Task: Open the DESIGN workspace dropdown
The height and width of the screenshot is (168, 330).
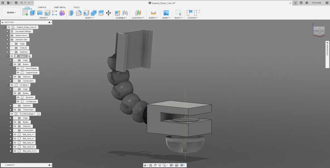Action: (11, 13)
